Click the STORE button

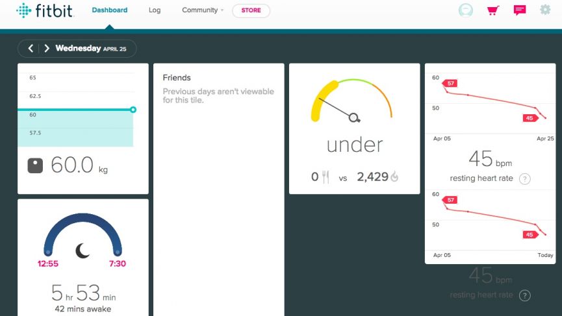(251, 10)
